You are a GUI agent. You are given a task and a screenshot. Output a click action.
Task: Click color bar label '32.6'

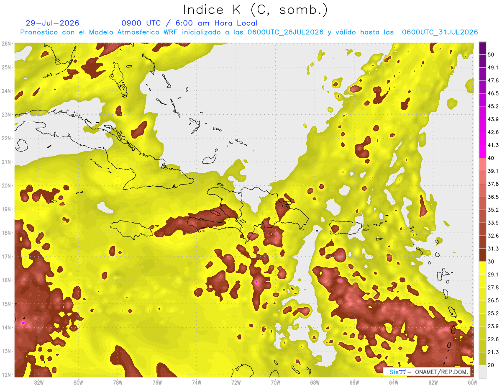point(493,236)
